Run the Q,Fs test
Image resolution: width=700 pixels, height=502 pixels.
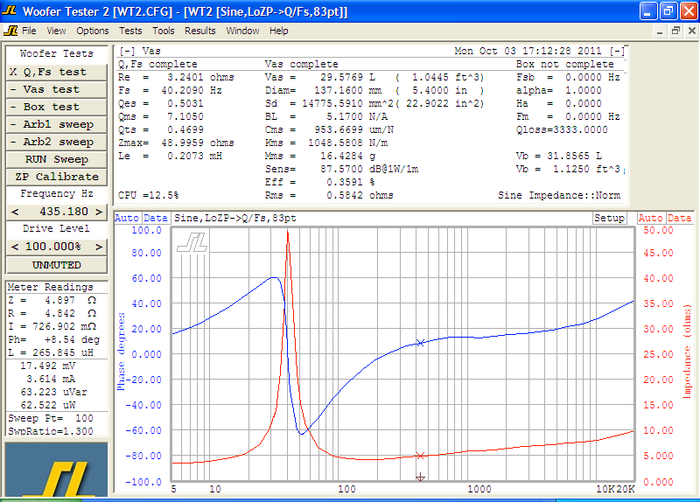pyautogui.click(x=57, y=72)
